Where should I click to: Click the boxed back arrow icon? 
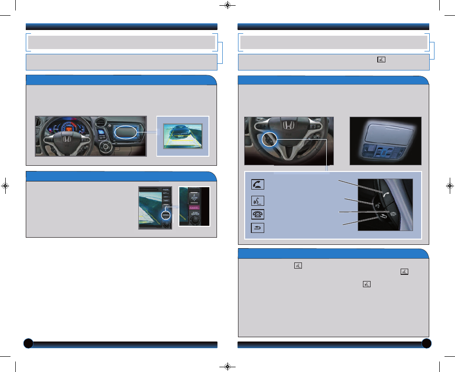click(258, 228)
